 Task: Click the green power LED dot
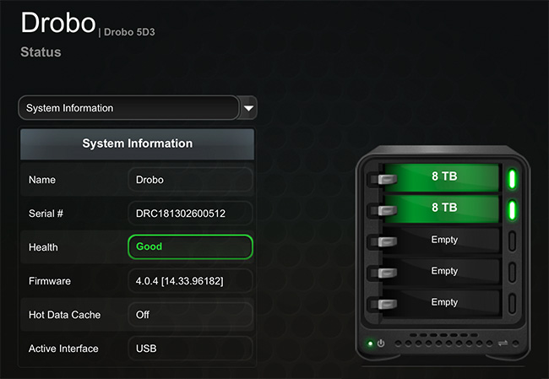[x=370, y=344]
